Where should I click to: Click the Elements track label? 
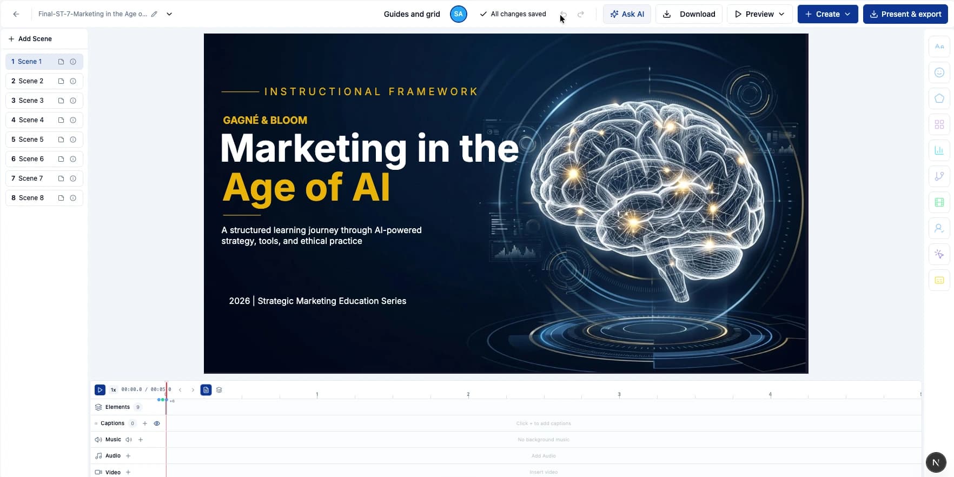pyautogui.click(x=117, y=407)
